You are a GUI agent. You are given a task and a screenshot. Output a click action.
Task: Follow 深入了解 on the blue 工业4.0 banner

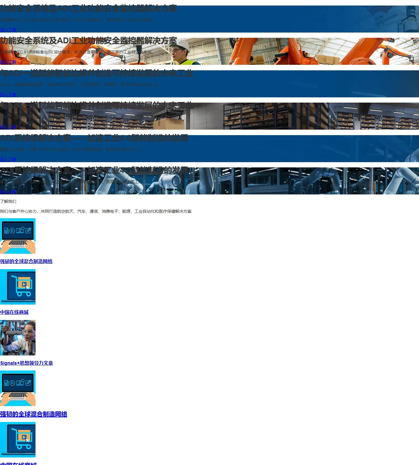point(8,159)
